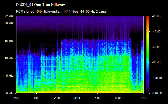Screen dimensions: 168x104
Task: Click the 15 kHz frequency axis label
Action: (x=9, y=41)
